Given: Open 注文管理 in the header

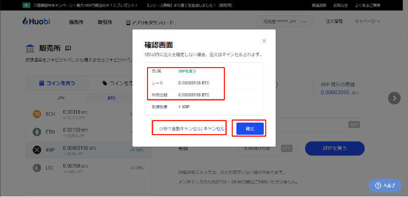Looking at the screenshot, I should (334, 21).
